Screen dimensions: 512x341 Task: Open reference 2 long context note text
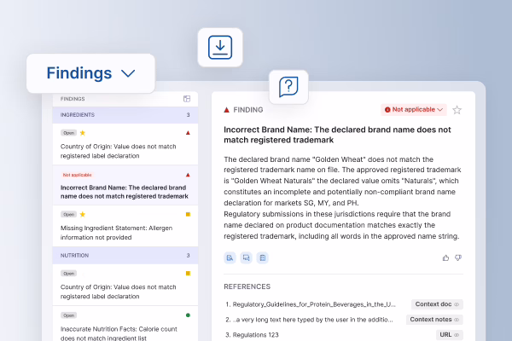(313, 320)
